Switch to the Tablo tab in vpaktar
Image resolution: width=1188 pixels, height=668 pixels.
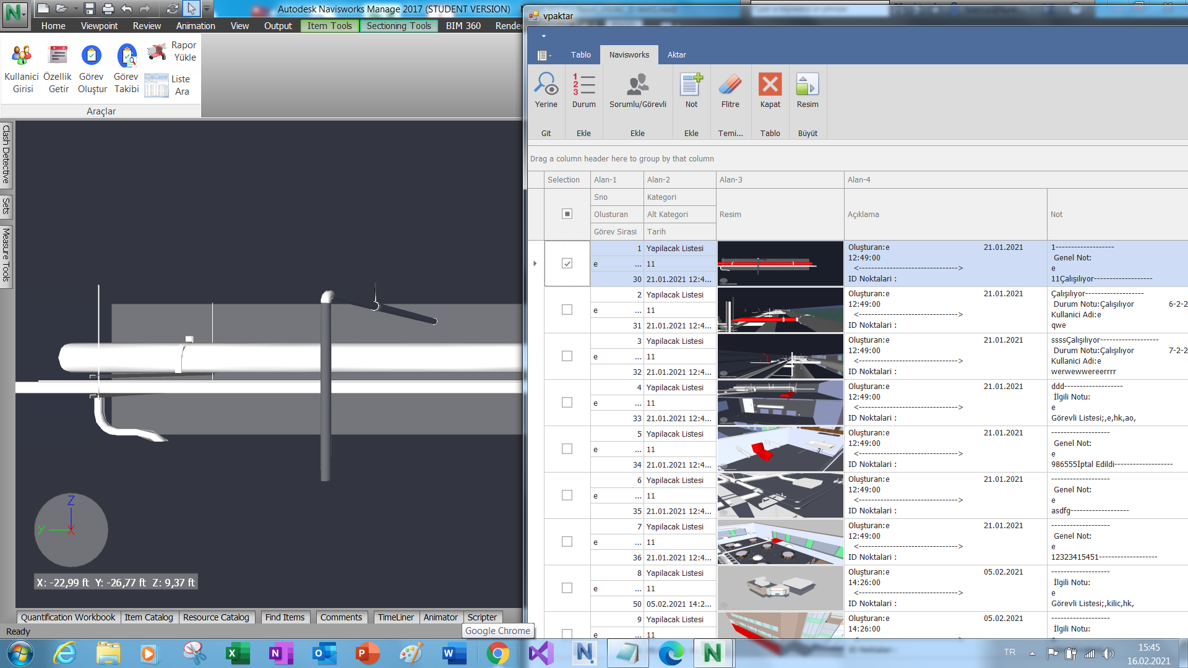[580, 55]
